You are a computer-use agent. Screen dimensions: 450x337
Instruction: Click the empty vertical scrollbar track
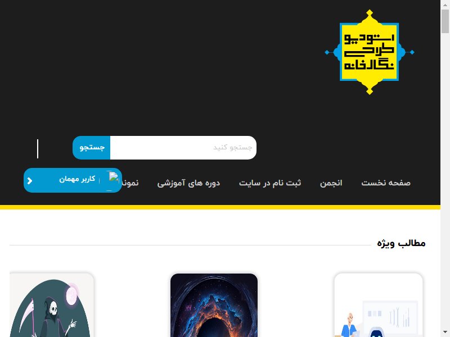[x=445, y=180]
